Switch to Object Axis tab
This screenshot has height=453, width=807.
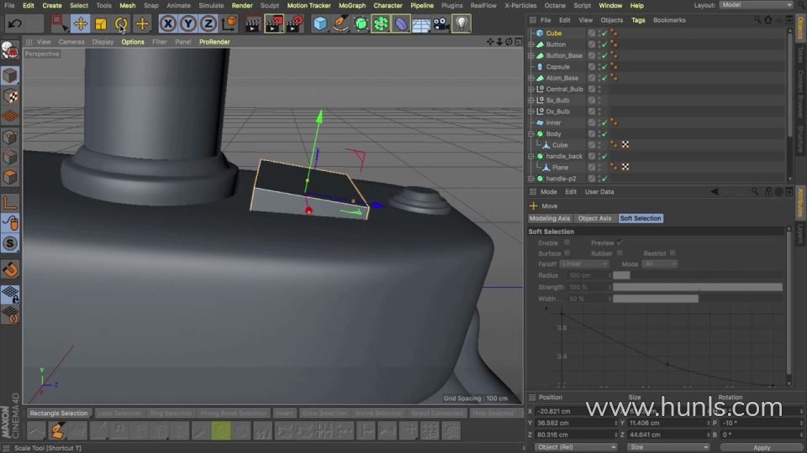[x=594, y=218]
